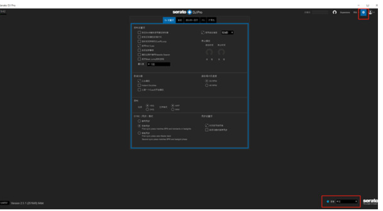The image size is (383, 211).
Task: Select the 45 RPM radio button
Action: click(x=206, y=85)
